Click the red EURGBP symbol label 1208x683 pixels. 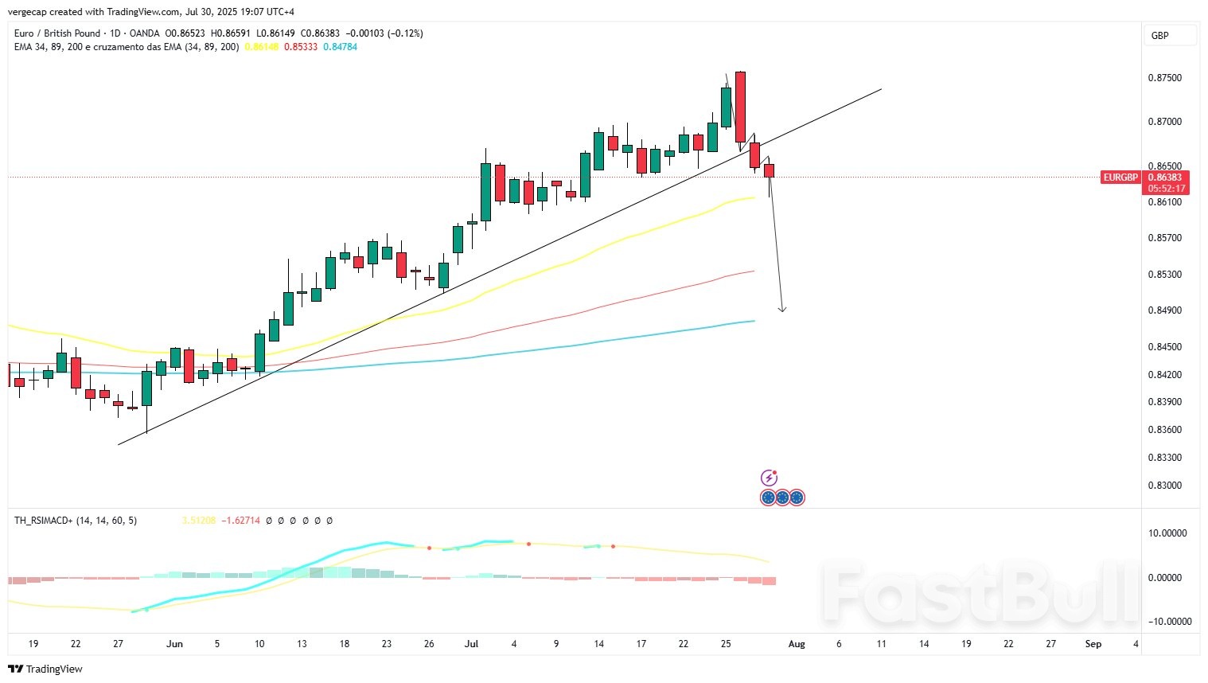[x=1120, y=177]
